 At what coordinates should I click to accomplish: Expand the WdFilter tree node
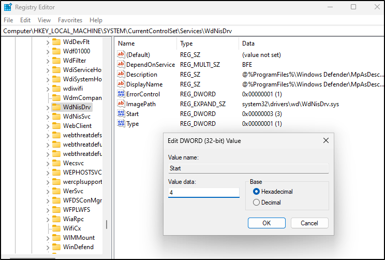48,61
